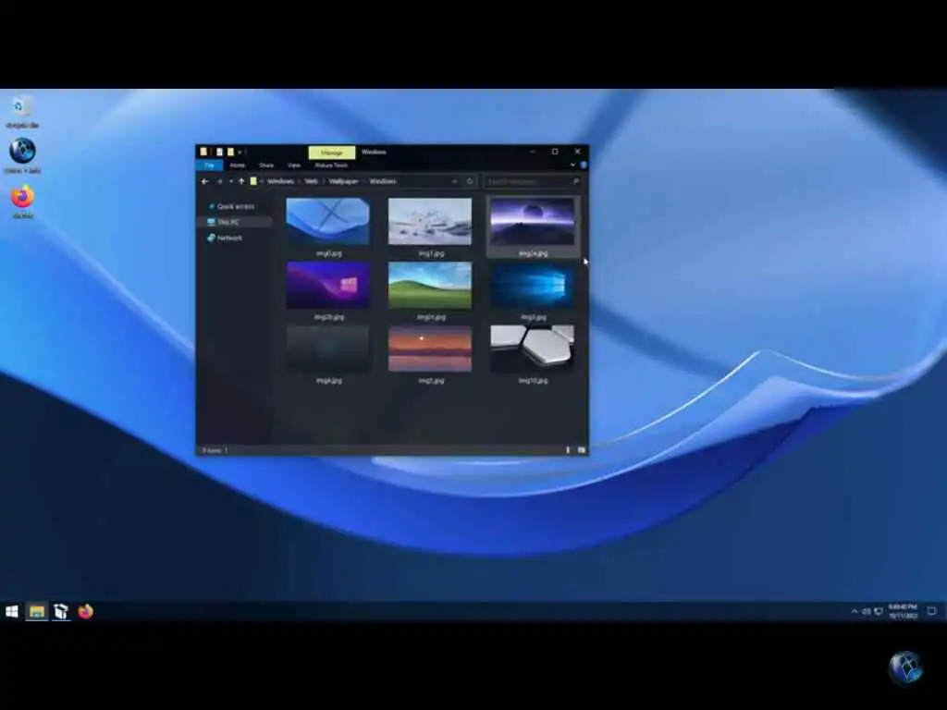Select the blue Windows 10 thumbnail
The width and height of the screenshot is (947, 710).
tap(532, 285)
